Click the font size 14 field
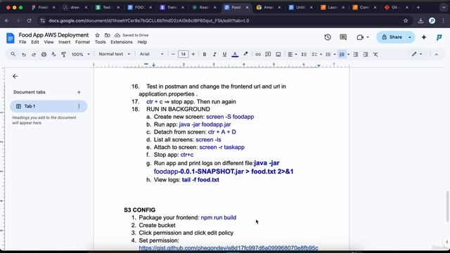The width and height of the screenshot is (450, 253). tap(183, 54)
